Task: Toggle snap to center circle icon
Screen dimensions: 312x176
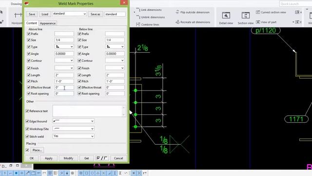Action: 92,173
